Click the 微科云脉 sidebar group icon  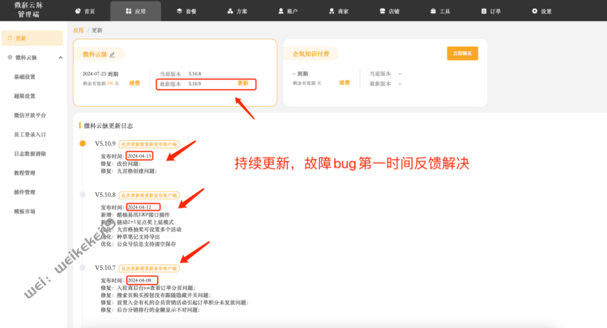[10, 58]
